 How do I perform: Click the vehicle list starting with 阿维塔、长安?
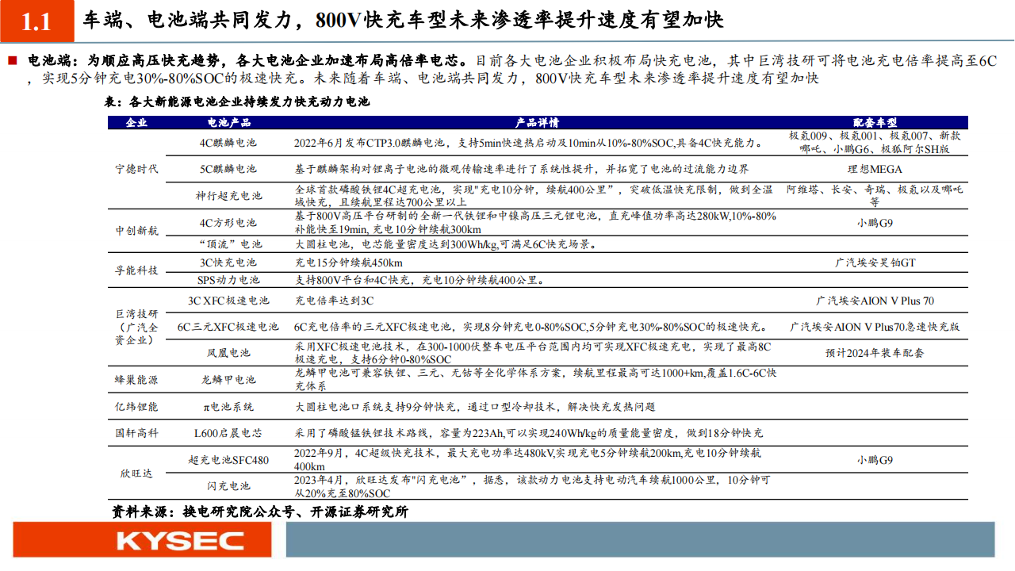(875, 195)
